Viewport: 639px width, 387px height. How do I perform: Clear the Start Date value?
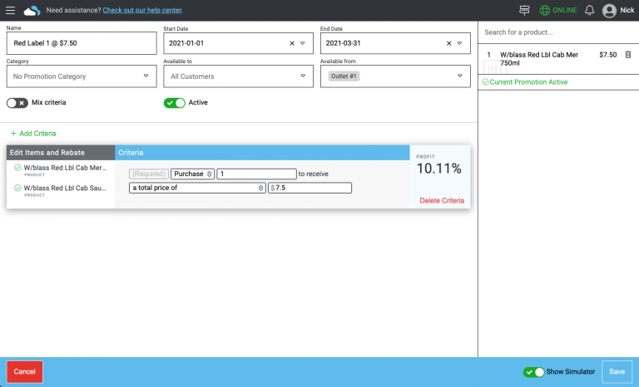point(292,43)
